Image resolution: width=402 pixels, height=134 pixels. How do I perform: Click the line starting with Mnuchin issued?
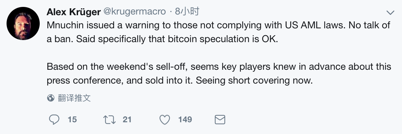(x=218, y=25)
